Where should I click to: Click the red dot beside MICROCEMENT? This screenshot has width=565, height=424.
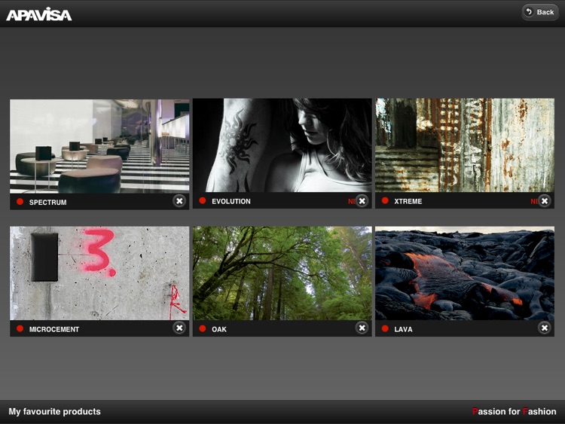[x=20, y=328]
